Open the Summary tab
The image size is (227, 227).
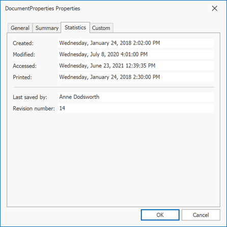point(47,28)
